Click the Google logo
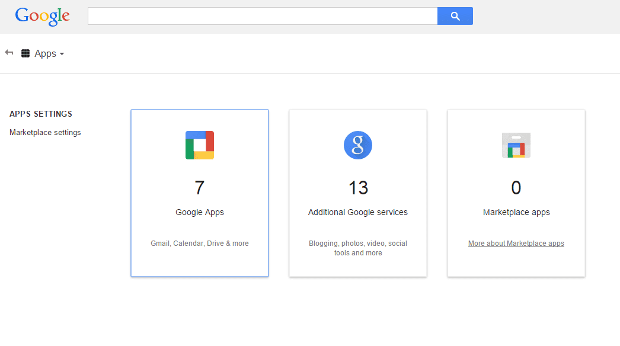Viewport: 620px width, 346px height. (42, 17)
